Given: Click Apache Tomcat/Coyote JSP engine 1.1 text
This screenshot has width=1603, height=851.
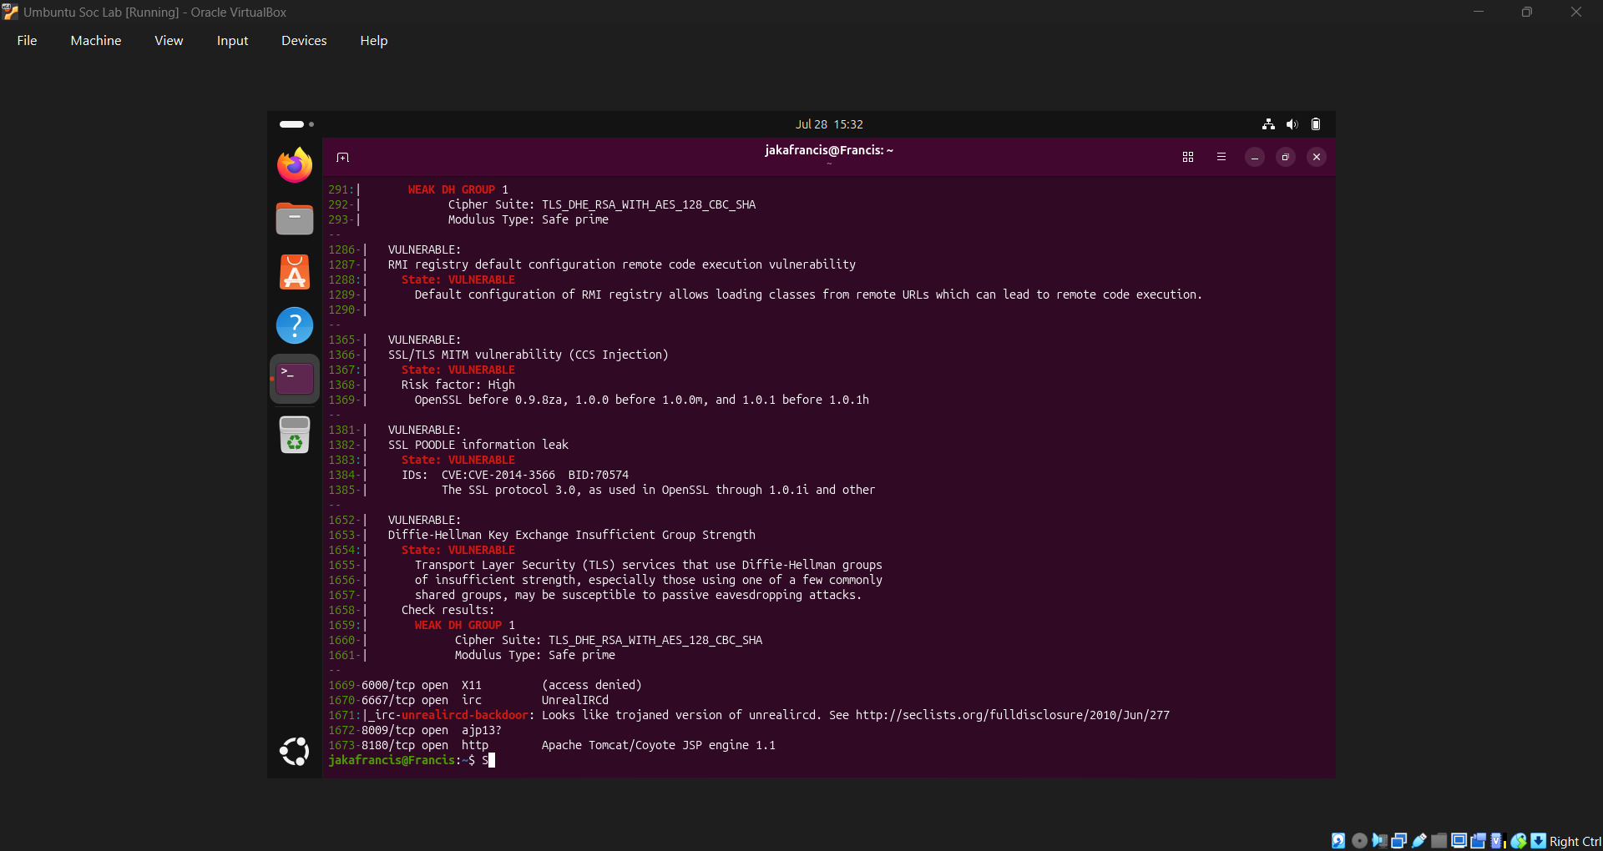Looking at the screenshot, I should coord(659,745).
